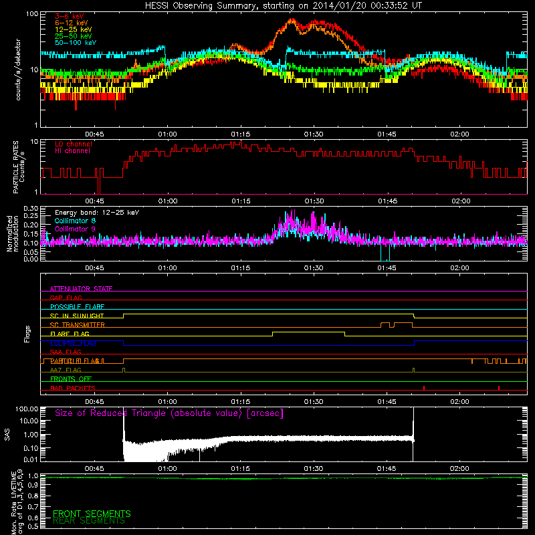
Task: Select the SC IN SUNLIGHT flag label
Action: [x=77, y=316]
